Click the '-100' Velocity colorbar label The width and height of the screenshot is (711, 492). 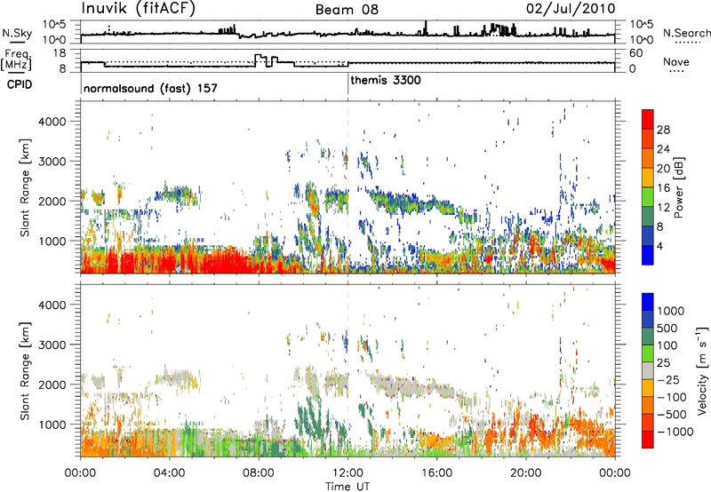672,397
